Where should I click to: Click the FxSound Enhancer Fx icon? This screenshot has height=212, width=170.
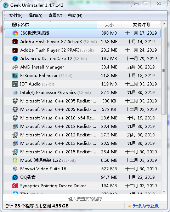coord(15,76)
